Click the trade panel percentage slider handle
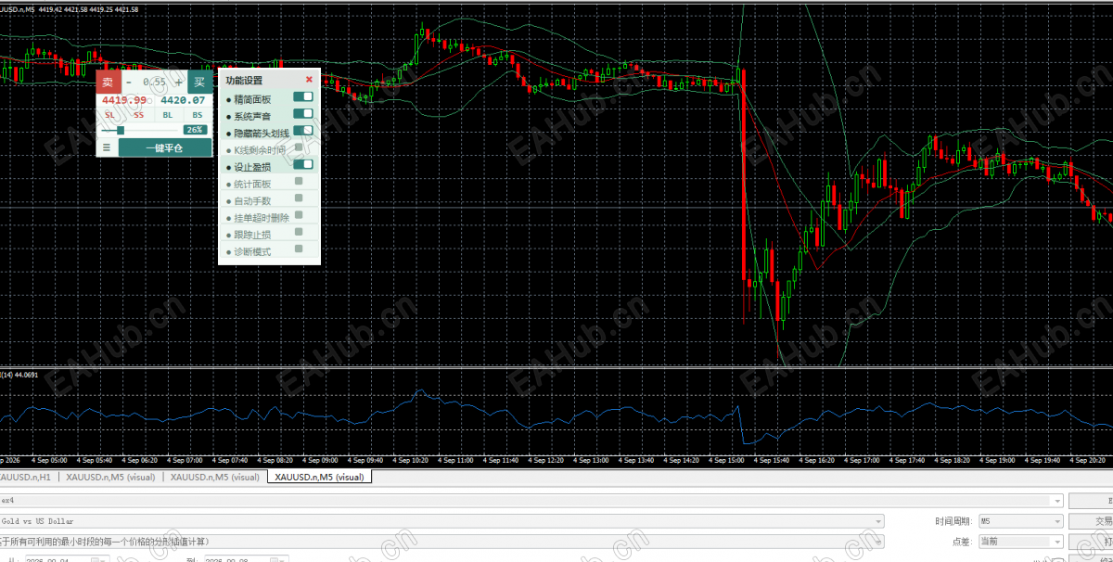Viewport: 1113px width, 562px height. [x=120, y=131]
